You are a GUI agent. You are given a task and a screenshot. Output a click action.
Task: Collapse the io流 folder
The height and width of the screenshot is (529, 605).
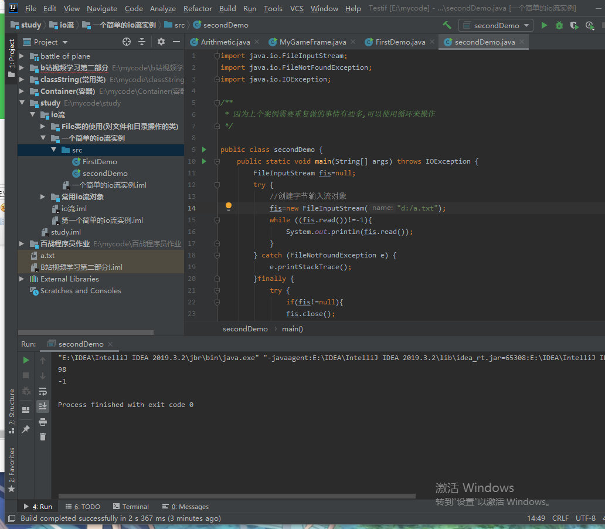click(x=33, y=115)
